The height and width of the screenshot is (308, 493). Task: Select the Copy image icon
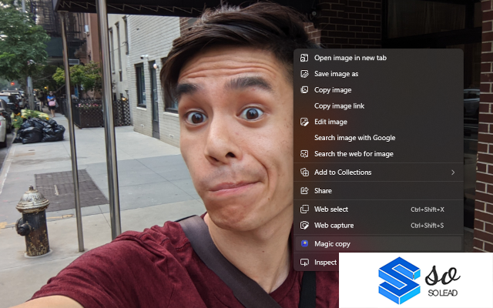[x=304, y=90]
